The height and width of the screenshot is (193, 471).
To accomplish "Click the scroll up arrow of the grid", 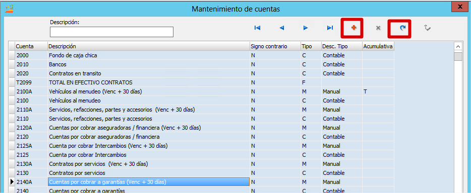I will pos(458,47).
